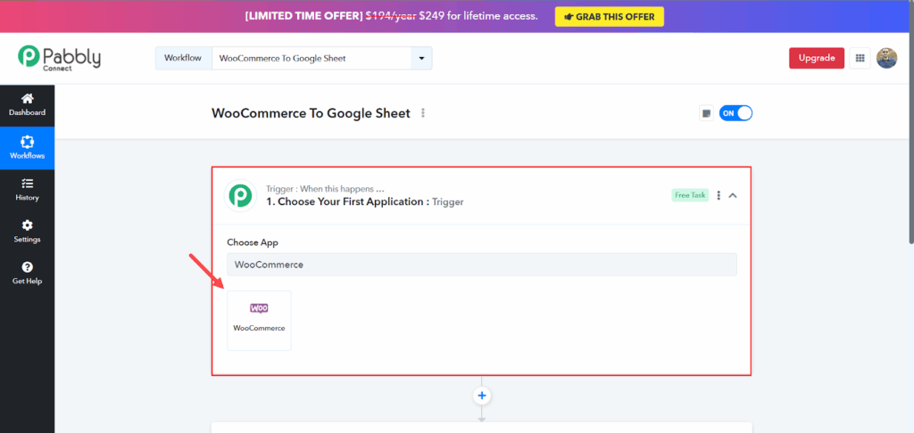Image resolution: width=914 pixels, height=433 pixels.
Task: Open the Dashboard sidebar item
Action: tap(27, 105)
